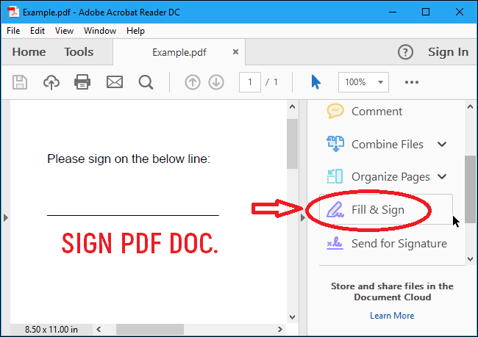Click horizontal scrollbar left arrow
478x337 pixels.
pyautogui.click(x=99, y=330)
